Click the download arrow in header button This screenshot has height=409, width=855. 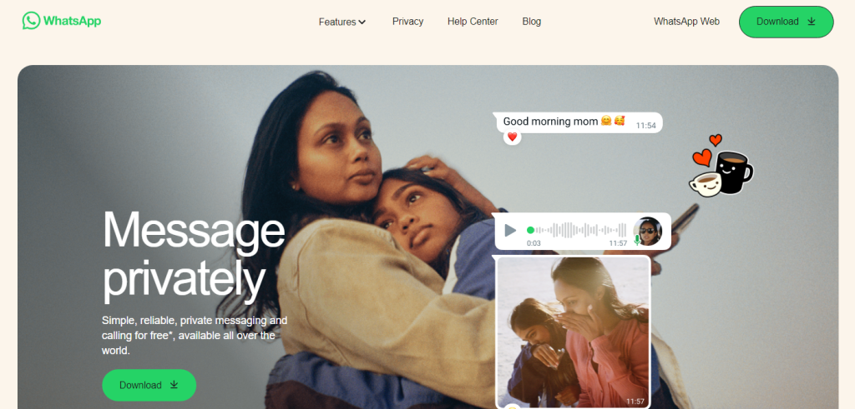[812, 21]
